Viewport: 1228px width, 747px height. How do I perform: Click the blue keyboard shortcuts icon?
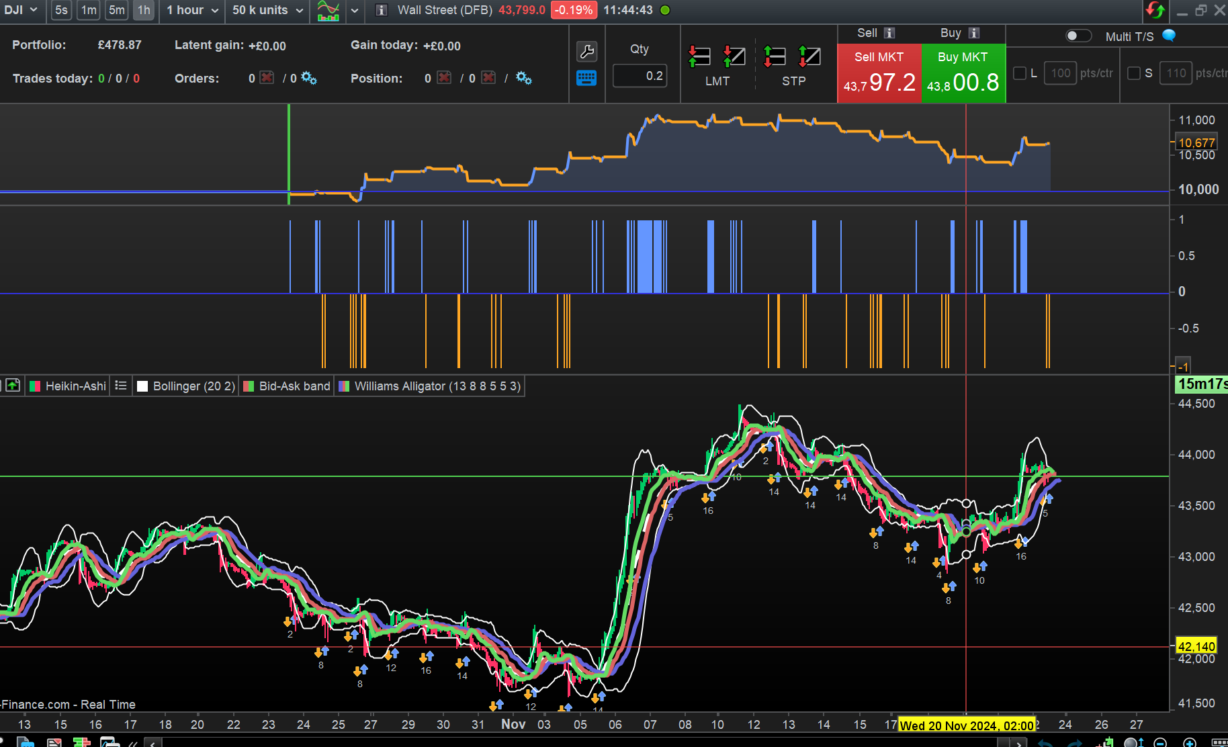[x=586, y=79]
